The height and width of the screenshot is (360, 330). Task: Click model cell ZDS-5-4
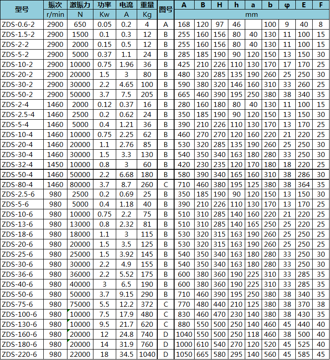(22, 124)
